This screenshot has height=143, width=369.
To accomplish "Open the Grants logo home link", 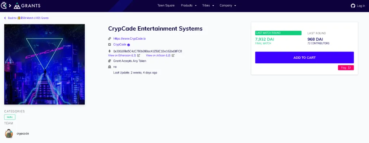I will tap(27, 5).
